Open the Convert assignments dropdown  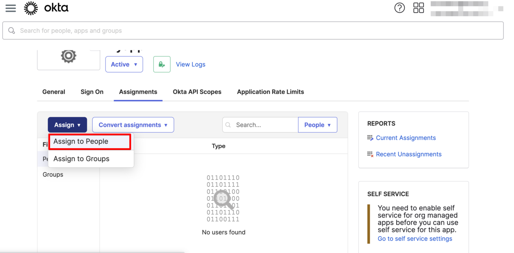click(x=133, y=125)
